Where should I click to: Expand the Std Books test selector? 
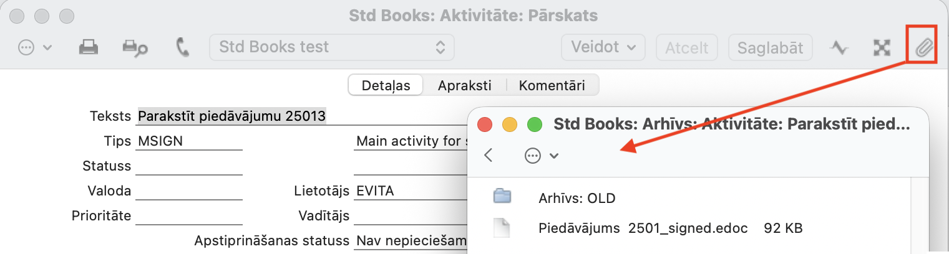point(332,47)
